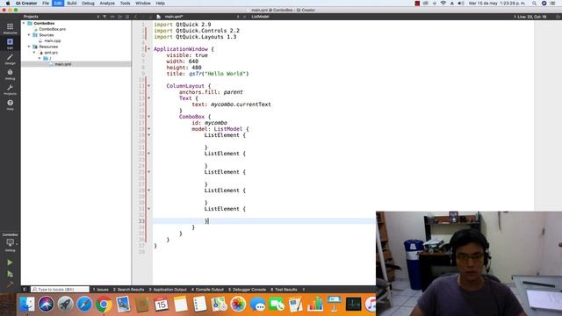Screen dimensions: 562x316
Task: Collapse the Resources folder
Action: 29,47
